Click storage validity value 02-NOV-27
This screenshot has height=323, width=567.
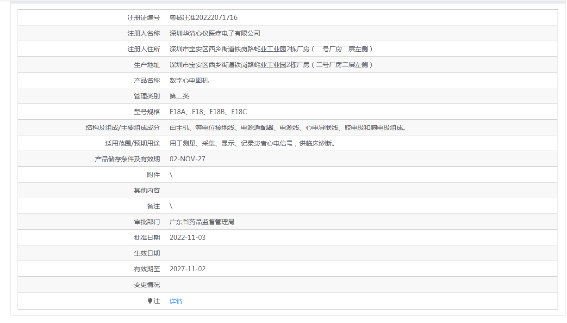pos(187,159)
